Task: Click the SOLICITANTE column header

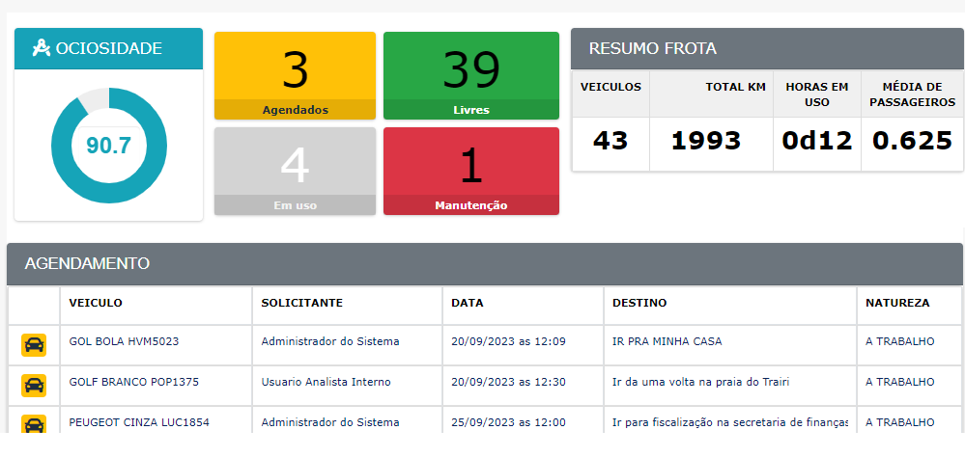Action: pyautogui.click(x=301, y=303)
